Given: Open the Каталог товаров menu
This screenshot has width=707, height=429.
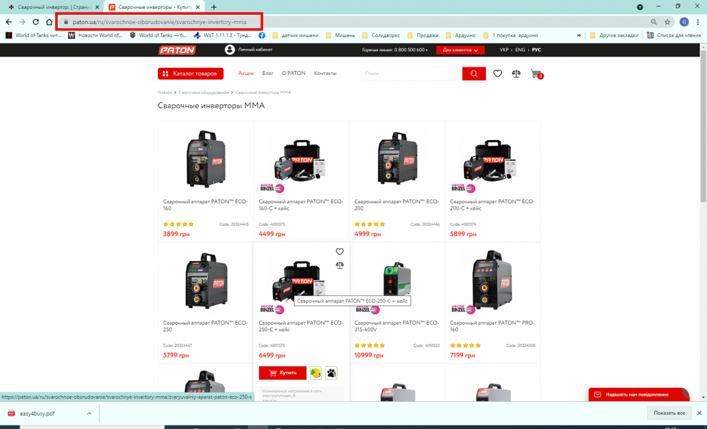Looking at the screenshot, I should (191, 74).
